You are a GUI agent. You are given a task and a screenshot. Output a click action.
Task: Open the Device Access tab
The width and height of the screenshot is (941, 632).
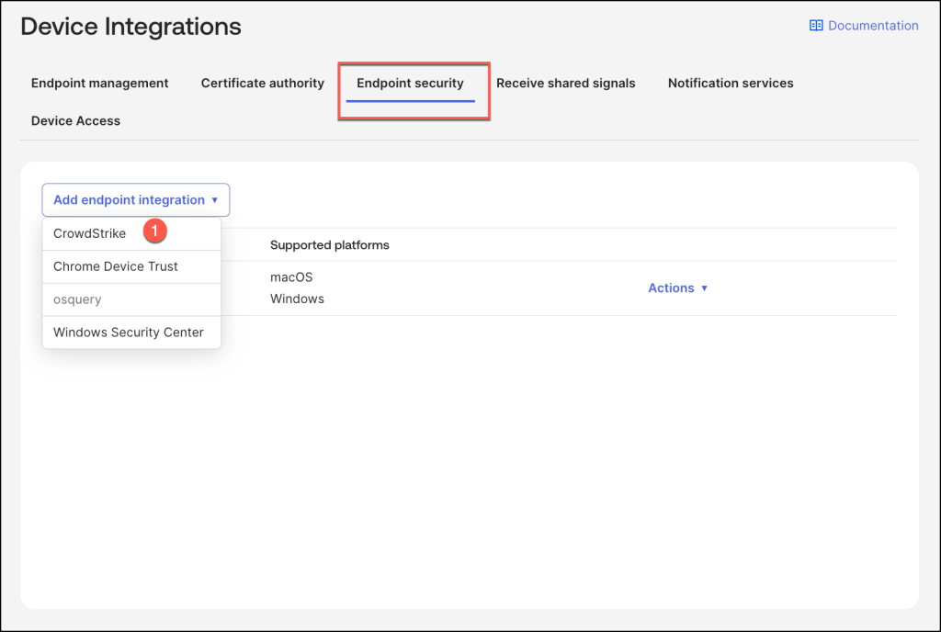tap(75, 120)
